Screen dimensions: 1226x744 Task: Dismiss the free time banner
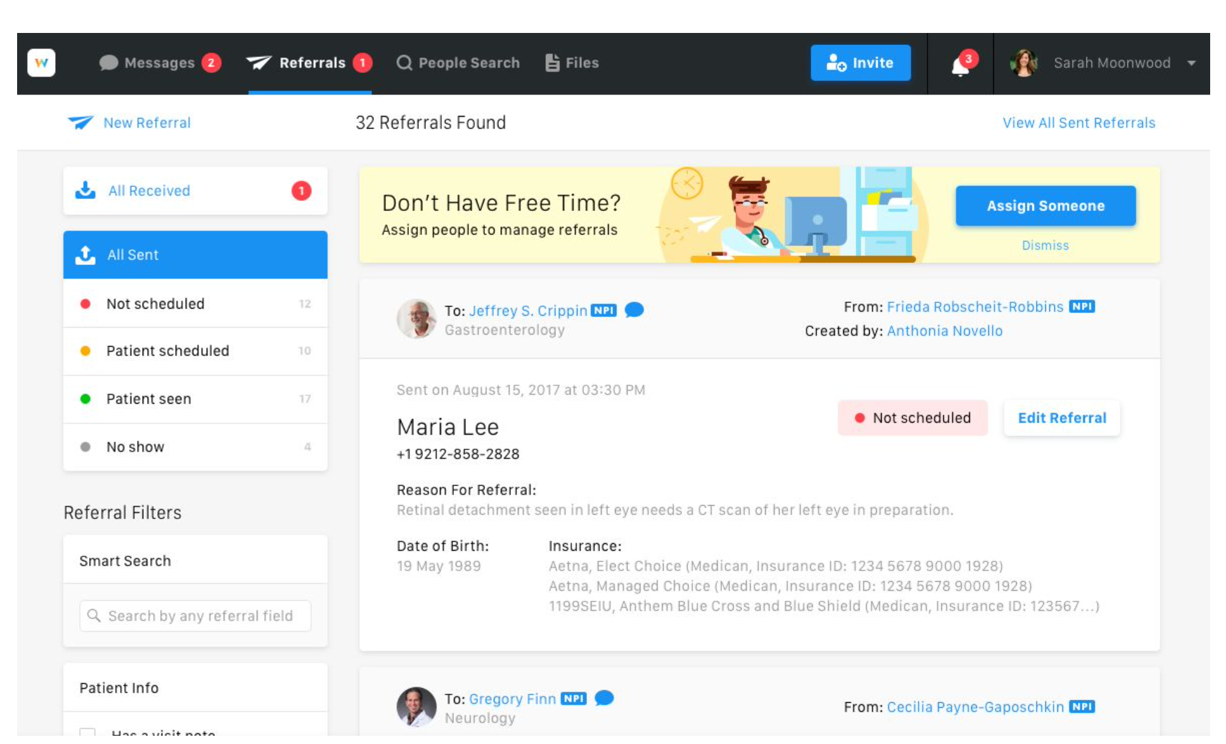click(1045, 245)
